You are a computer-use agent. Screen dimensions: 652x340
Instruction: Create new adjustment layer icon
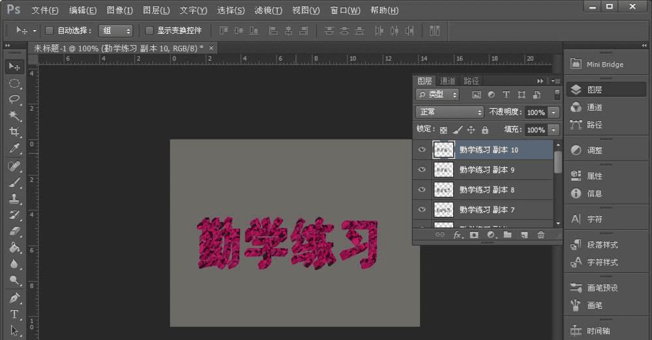point(492,235)
